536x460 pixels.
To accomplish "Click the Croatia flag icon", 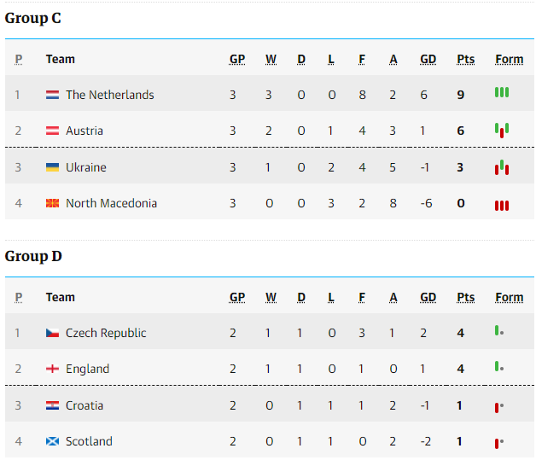I will (x=52, y=405).
